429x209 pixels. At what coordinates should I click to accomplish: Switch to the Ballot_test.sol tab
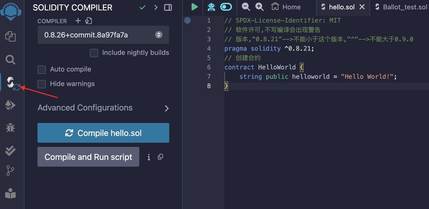[401, 7]
